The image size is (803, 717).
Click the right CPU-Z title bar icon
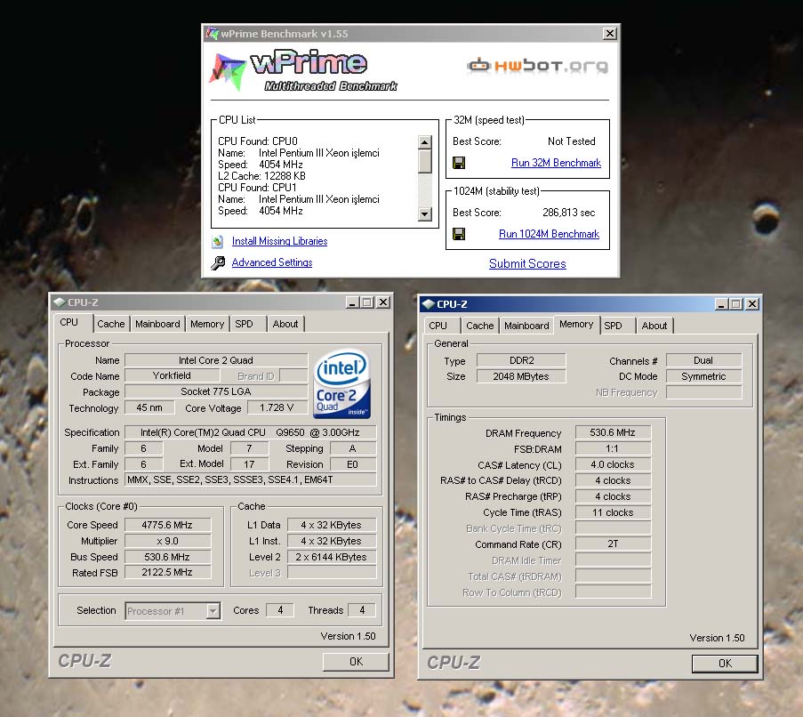(428, 304)
